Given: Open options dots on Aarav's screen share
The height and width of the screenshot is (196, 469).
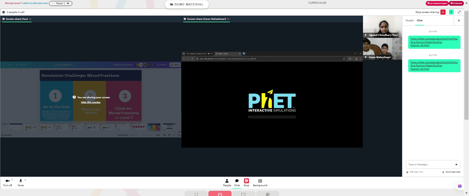Looking at the screenshot, I should coord(228,19).
